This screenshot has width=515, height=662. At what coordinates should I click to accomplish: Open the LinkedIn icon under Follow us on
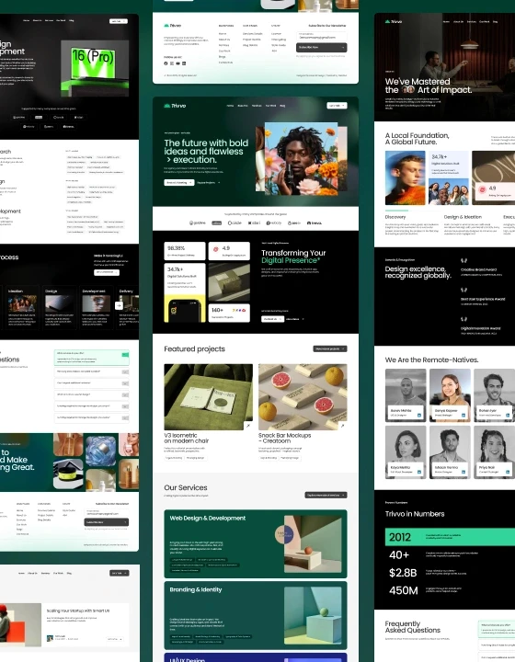(184, 63)
